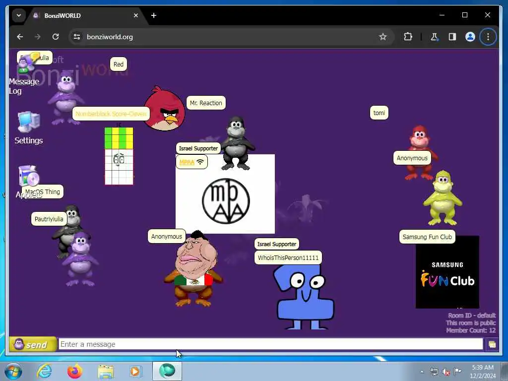
Task: Open Chrome Labs flask icon
Action: coord(434,37)
